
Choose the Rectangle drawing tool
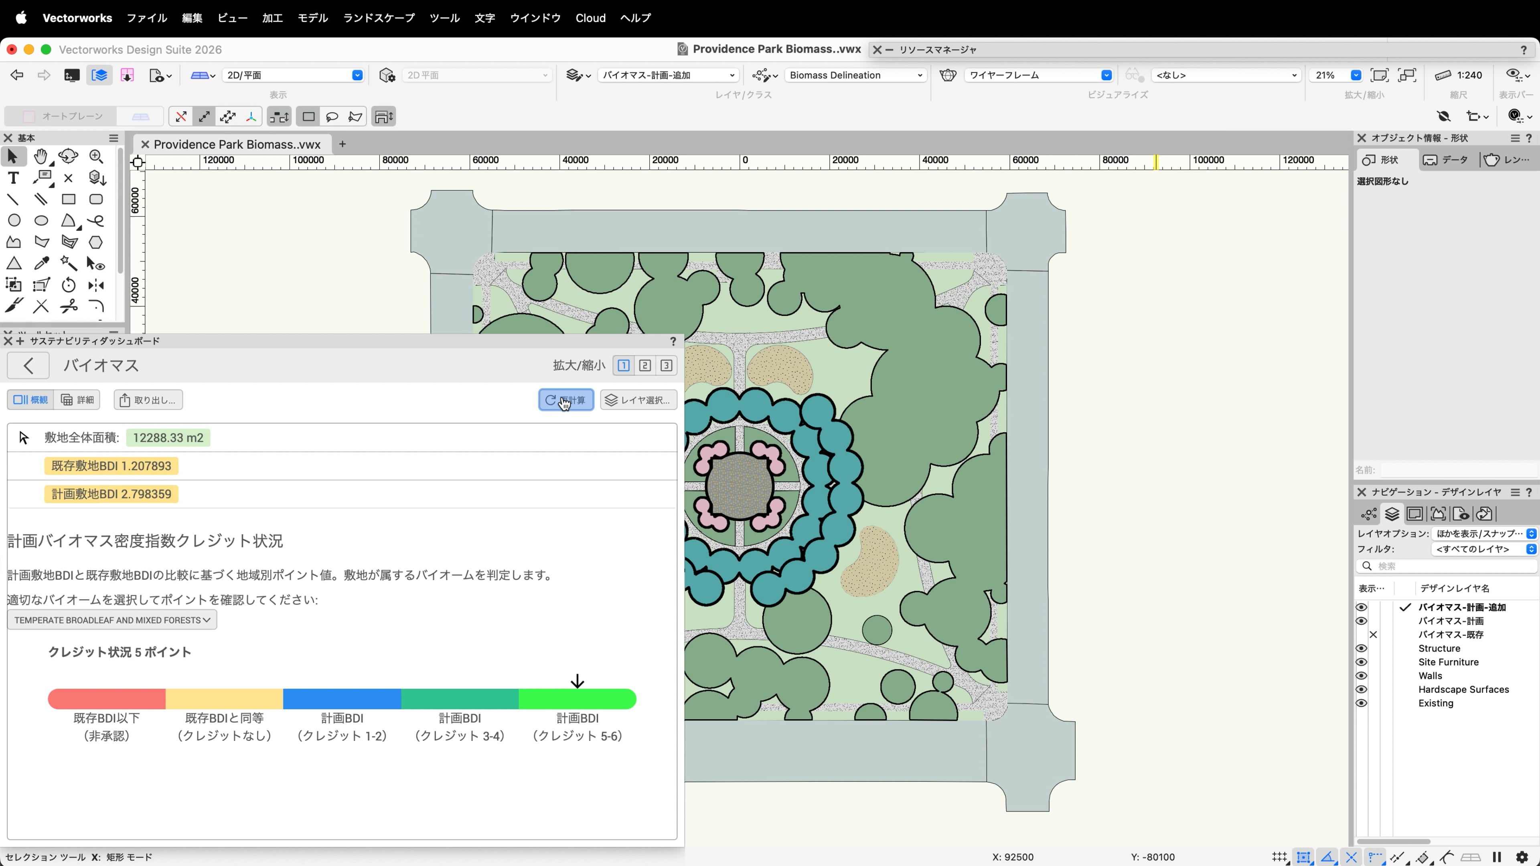click(x=68, y=200)
